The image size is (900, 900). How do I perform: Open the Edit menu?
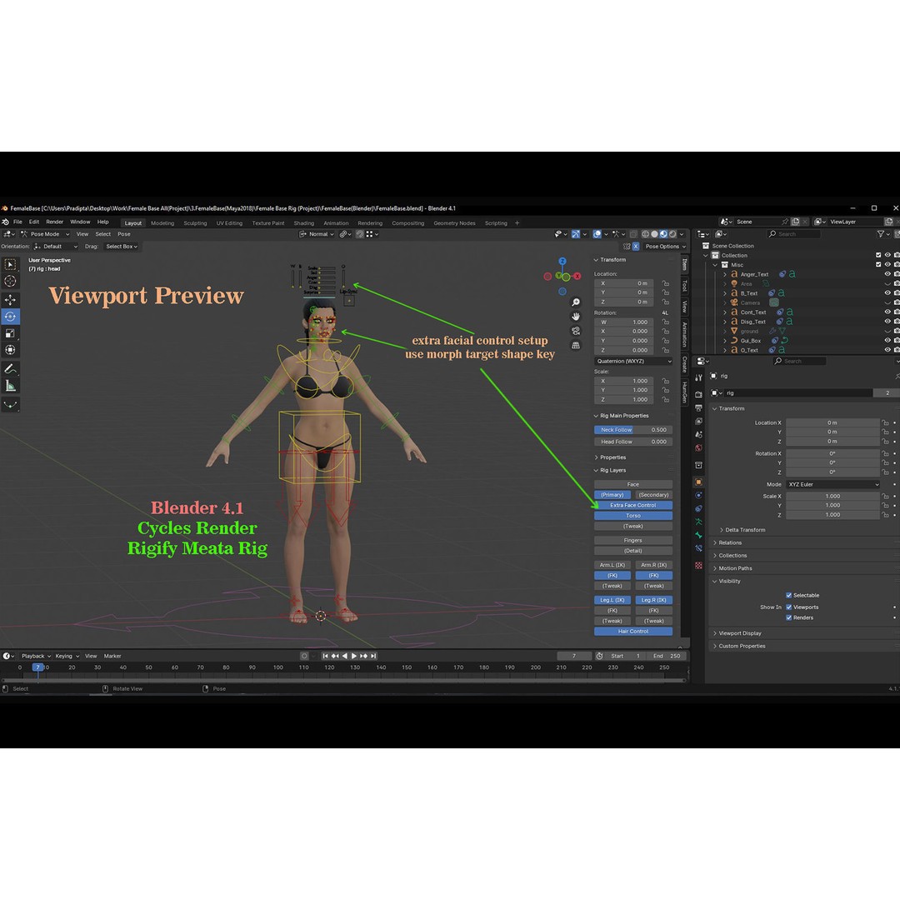[x=34, y=222]
